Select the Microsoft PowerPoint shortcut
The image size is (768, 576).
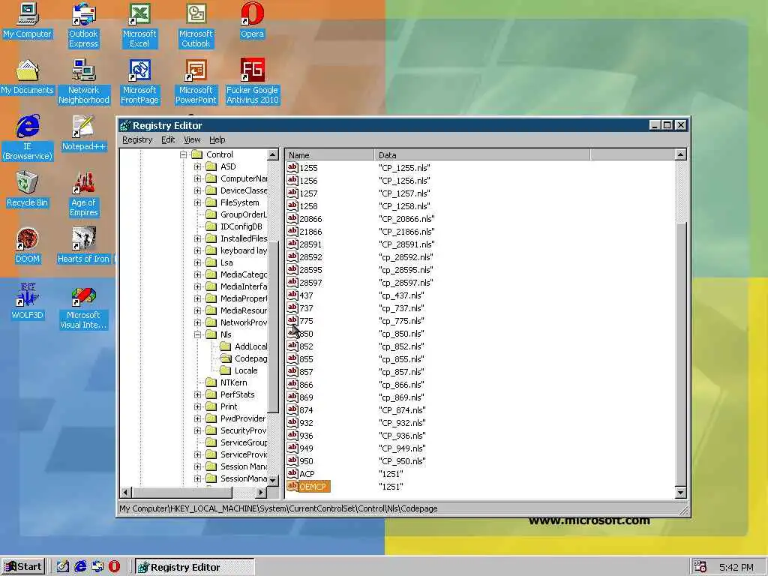coord(196,82)
